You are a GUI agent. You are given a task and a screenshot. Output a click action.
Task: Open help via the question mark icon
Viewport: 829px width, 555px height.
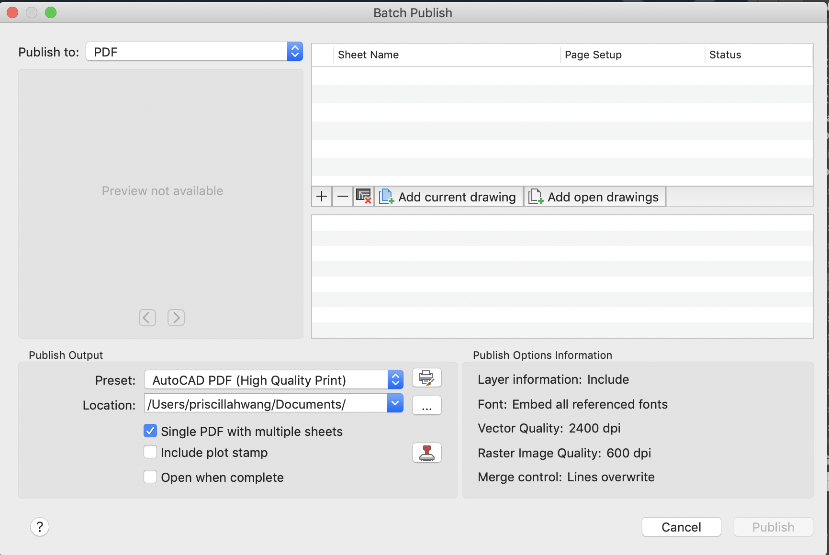point(40,527)
